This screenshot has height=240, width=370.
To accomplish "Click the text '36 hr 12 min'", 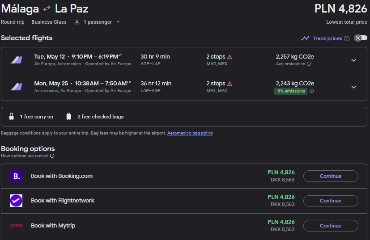I will pyautogui.click(x=156, y=84).
